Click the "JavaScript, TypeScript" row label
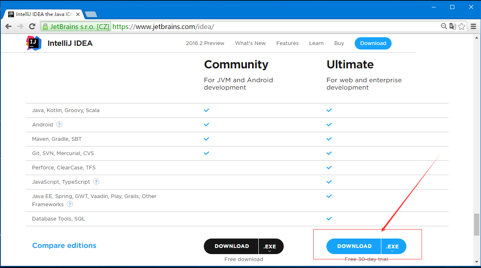 [x=61, y=182]
